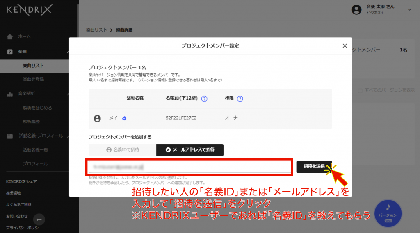The image size is (420, 233).
Task: Click the member avatar icon beside メイ
Action: pos(97,118)
